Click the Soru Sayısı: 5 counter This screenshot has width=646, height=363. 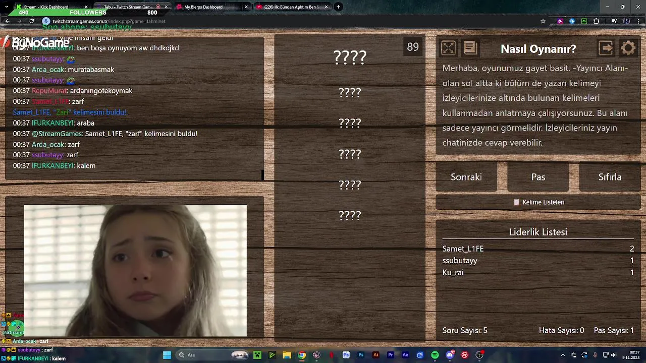465,331
